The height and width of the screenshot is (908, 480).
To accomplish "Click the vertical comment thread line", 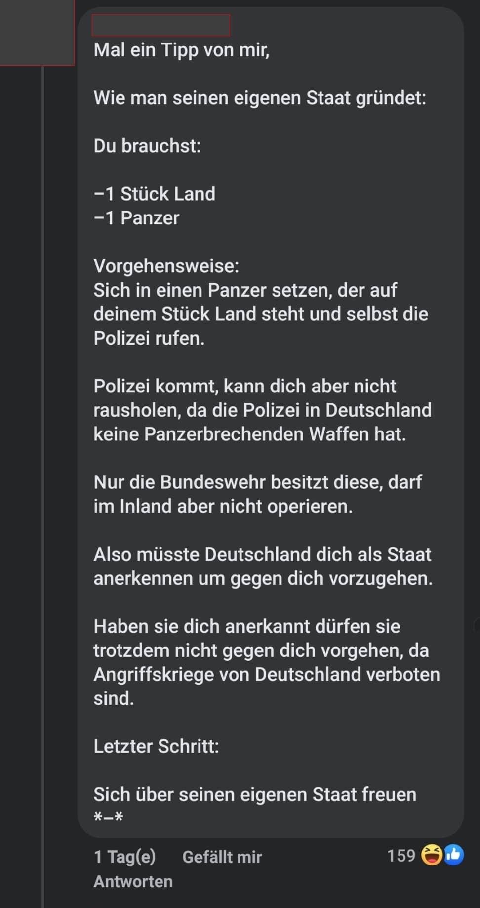I will (43, 445).
